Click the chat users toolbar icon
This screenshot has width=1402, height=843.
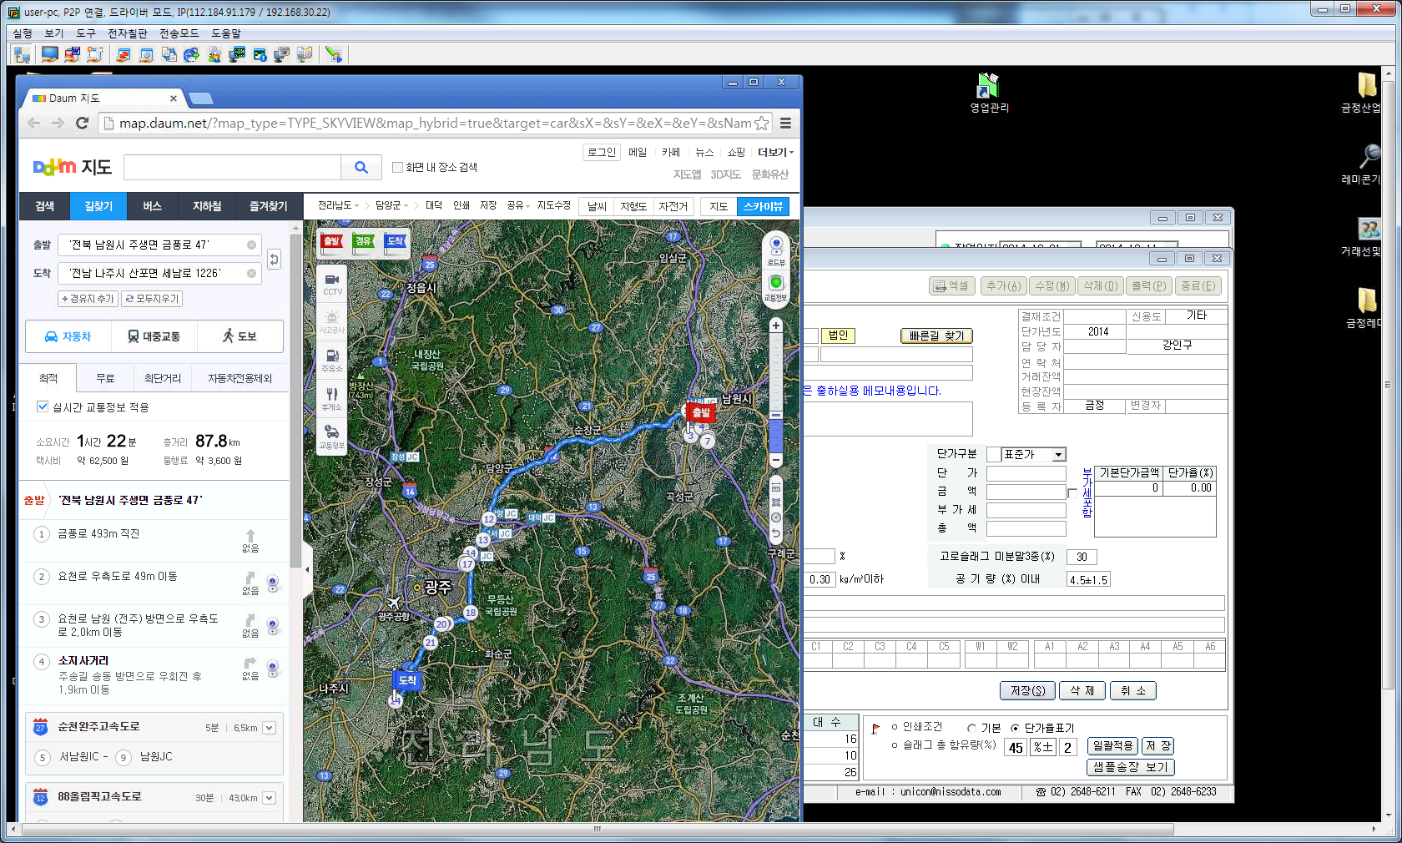pyautogui.click(x=214, y=54)
